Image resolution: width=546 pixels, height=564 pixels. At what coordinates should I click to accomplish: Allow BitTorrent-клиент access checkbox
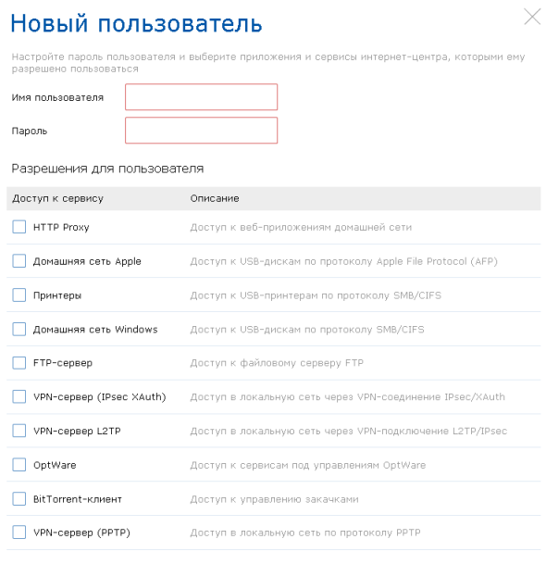pos(19,499)
